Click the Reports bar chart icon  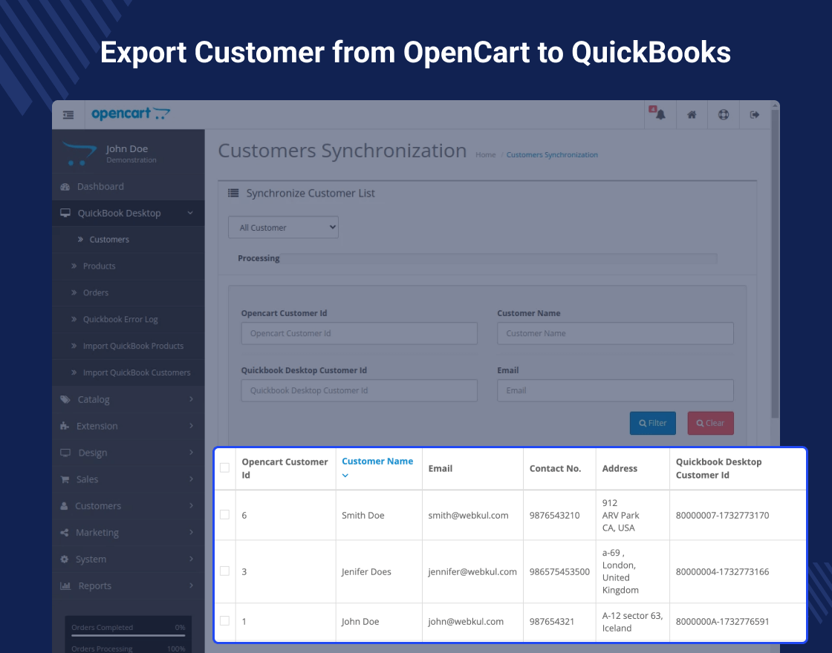[65, 585]
